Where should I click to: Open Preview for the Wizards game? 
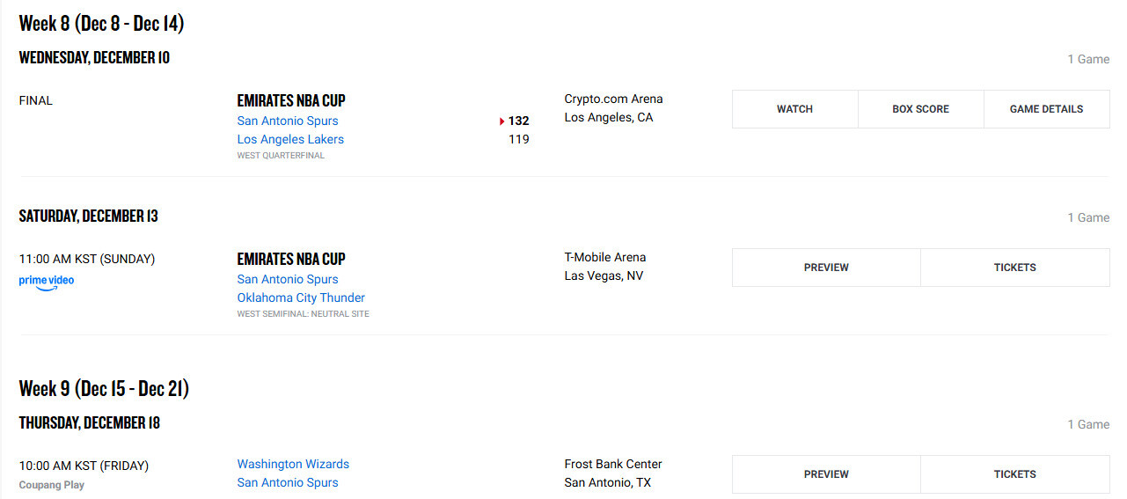coord(826,474)
